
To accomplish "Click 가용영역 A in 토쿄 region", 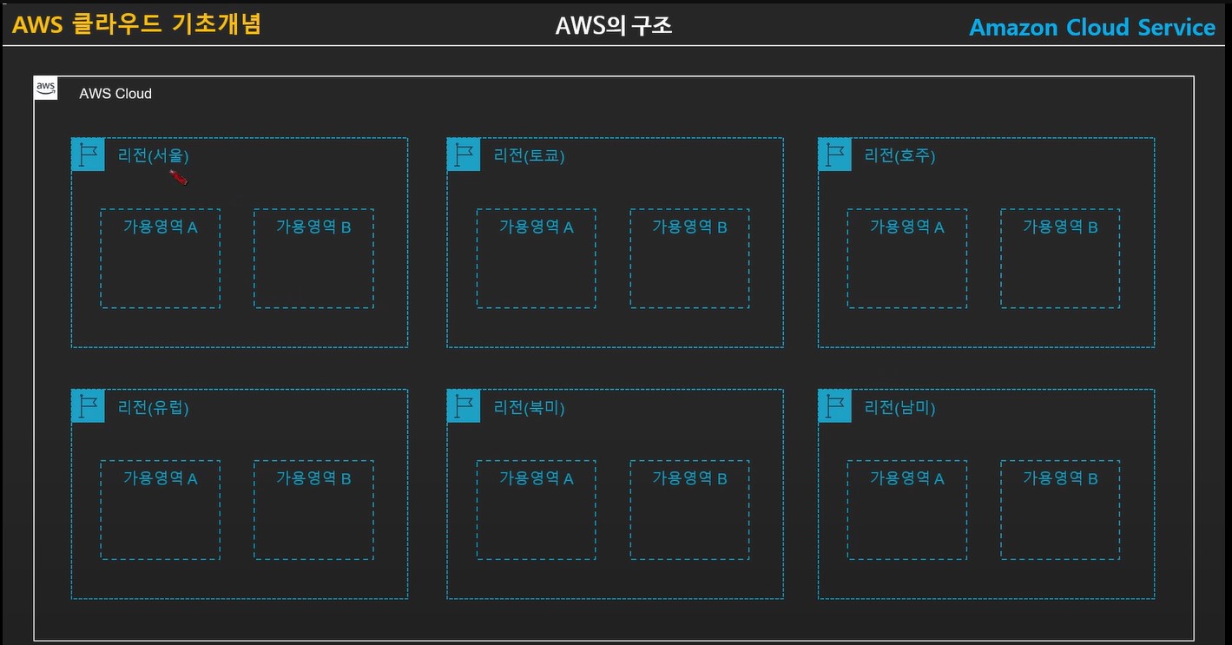I will pyautogui.click(x=537, y=258).
